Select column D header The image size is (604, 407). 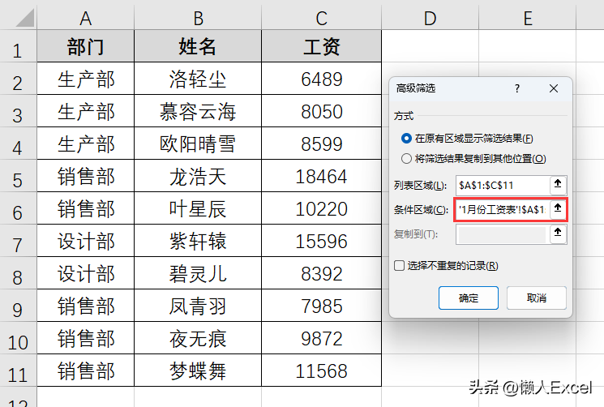430,18
